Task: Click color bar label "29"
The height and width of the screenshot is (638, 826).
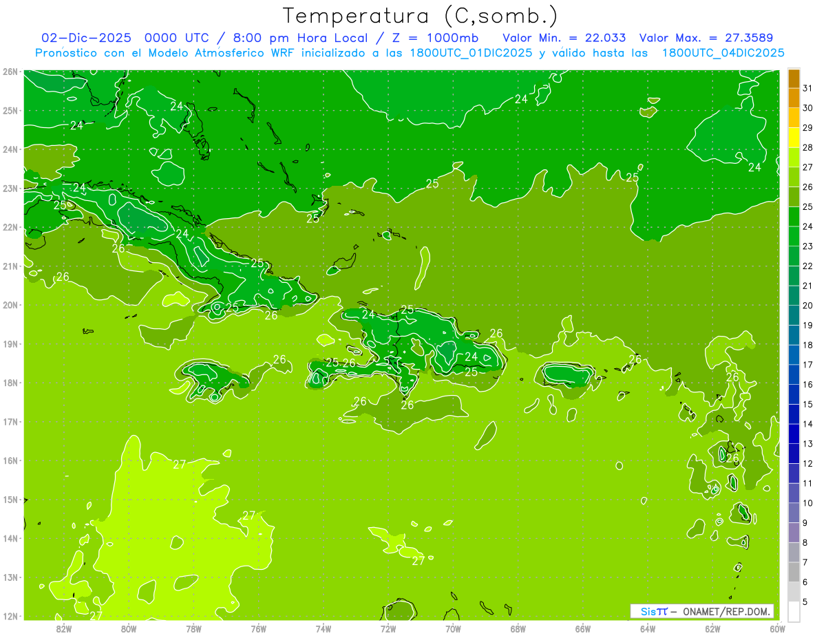Action: [807, 128]
